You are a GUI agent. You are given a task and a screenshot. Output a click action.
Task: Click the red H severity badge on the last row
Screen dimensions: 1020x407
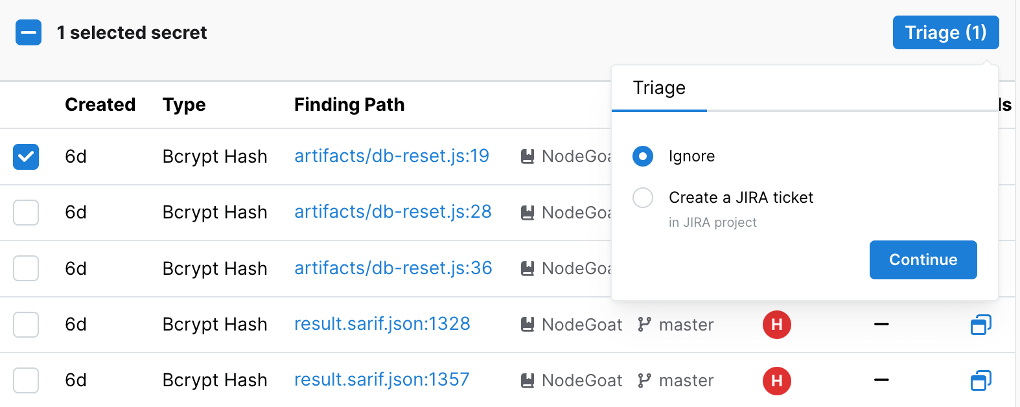tap(776, 380)
